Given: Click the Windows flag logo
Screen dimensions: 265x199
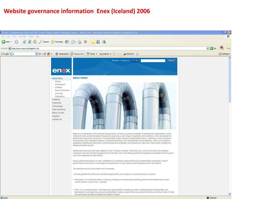Looking at the screenshot, I should 228,36.
